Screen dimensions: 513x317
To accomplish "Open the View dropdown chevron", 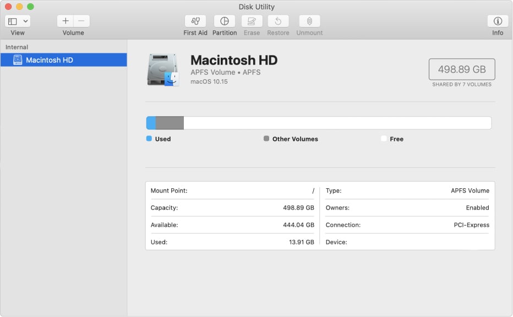I will (x=25, y=21).
